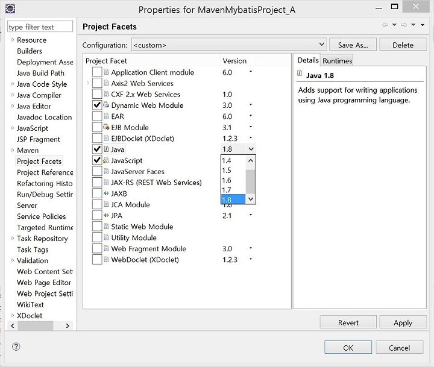Viewport: 434px width, 367px height.
Task: Click the JavaScript facet icon
Action: tap(106, 160)
